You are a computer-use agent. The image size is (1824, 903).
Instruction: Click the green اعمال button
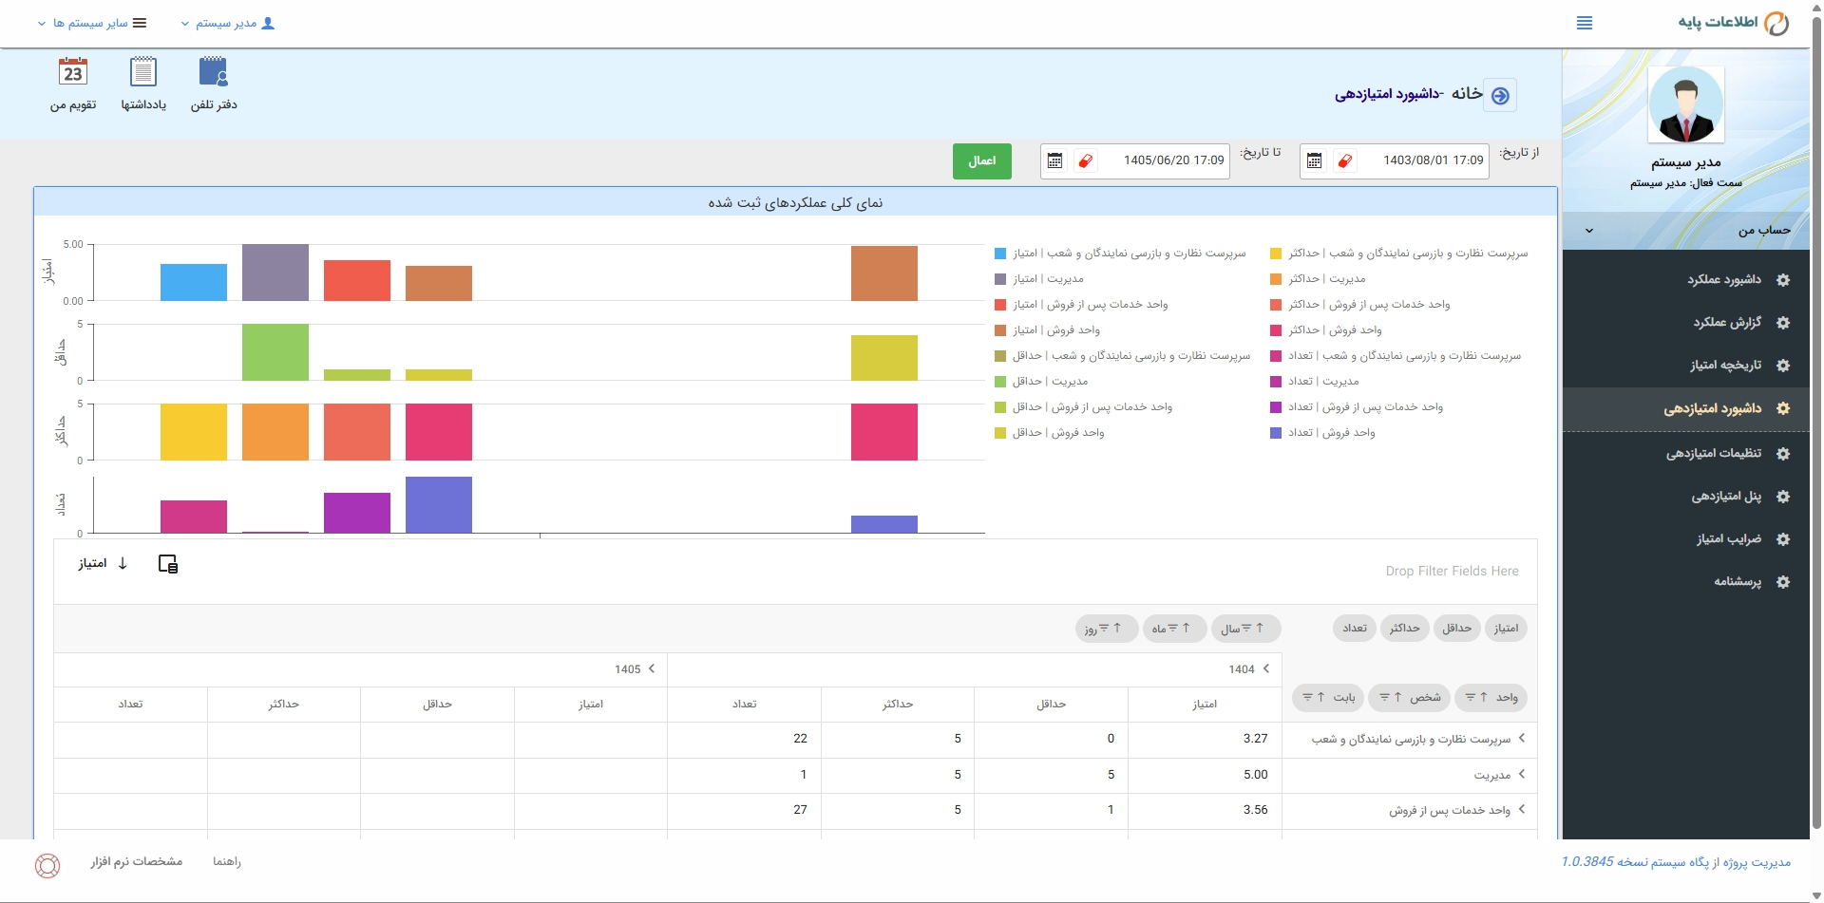point(982,161)
